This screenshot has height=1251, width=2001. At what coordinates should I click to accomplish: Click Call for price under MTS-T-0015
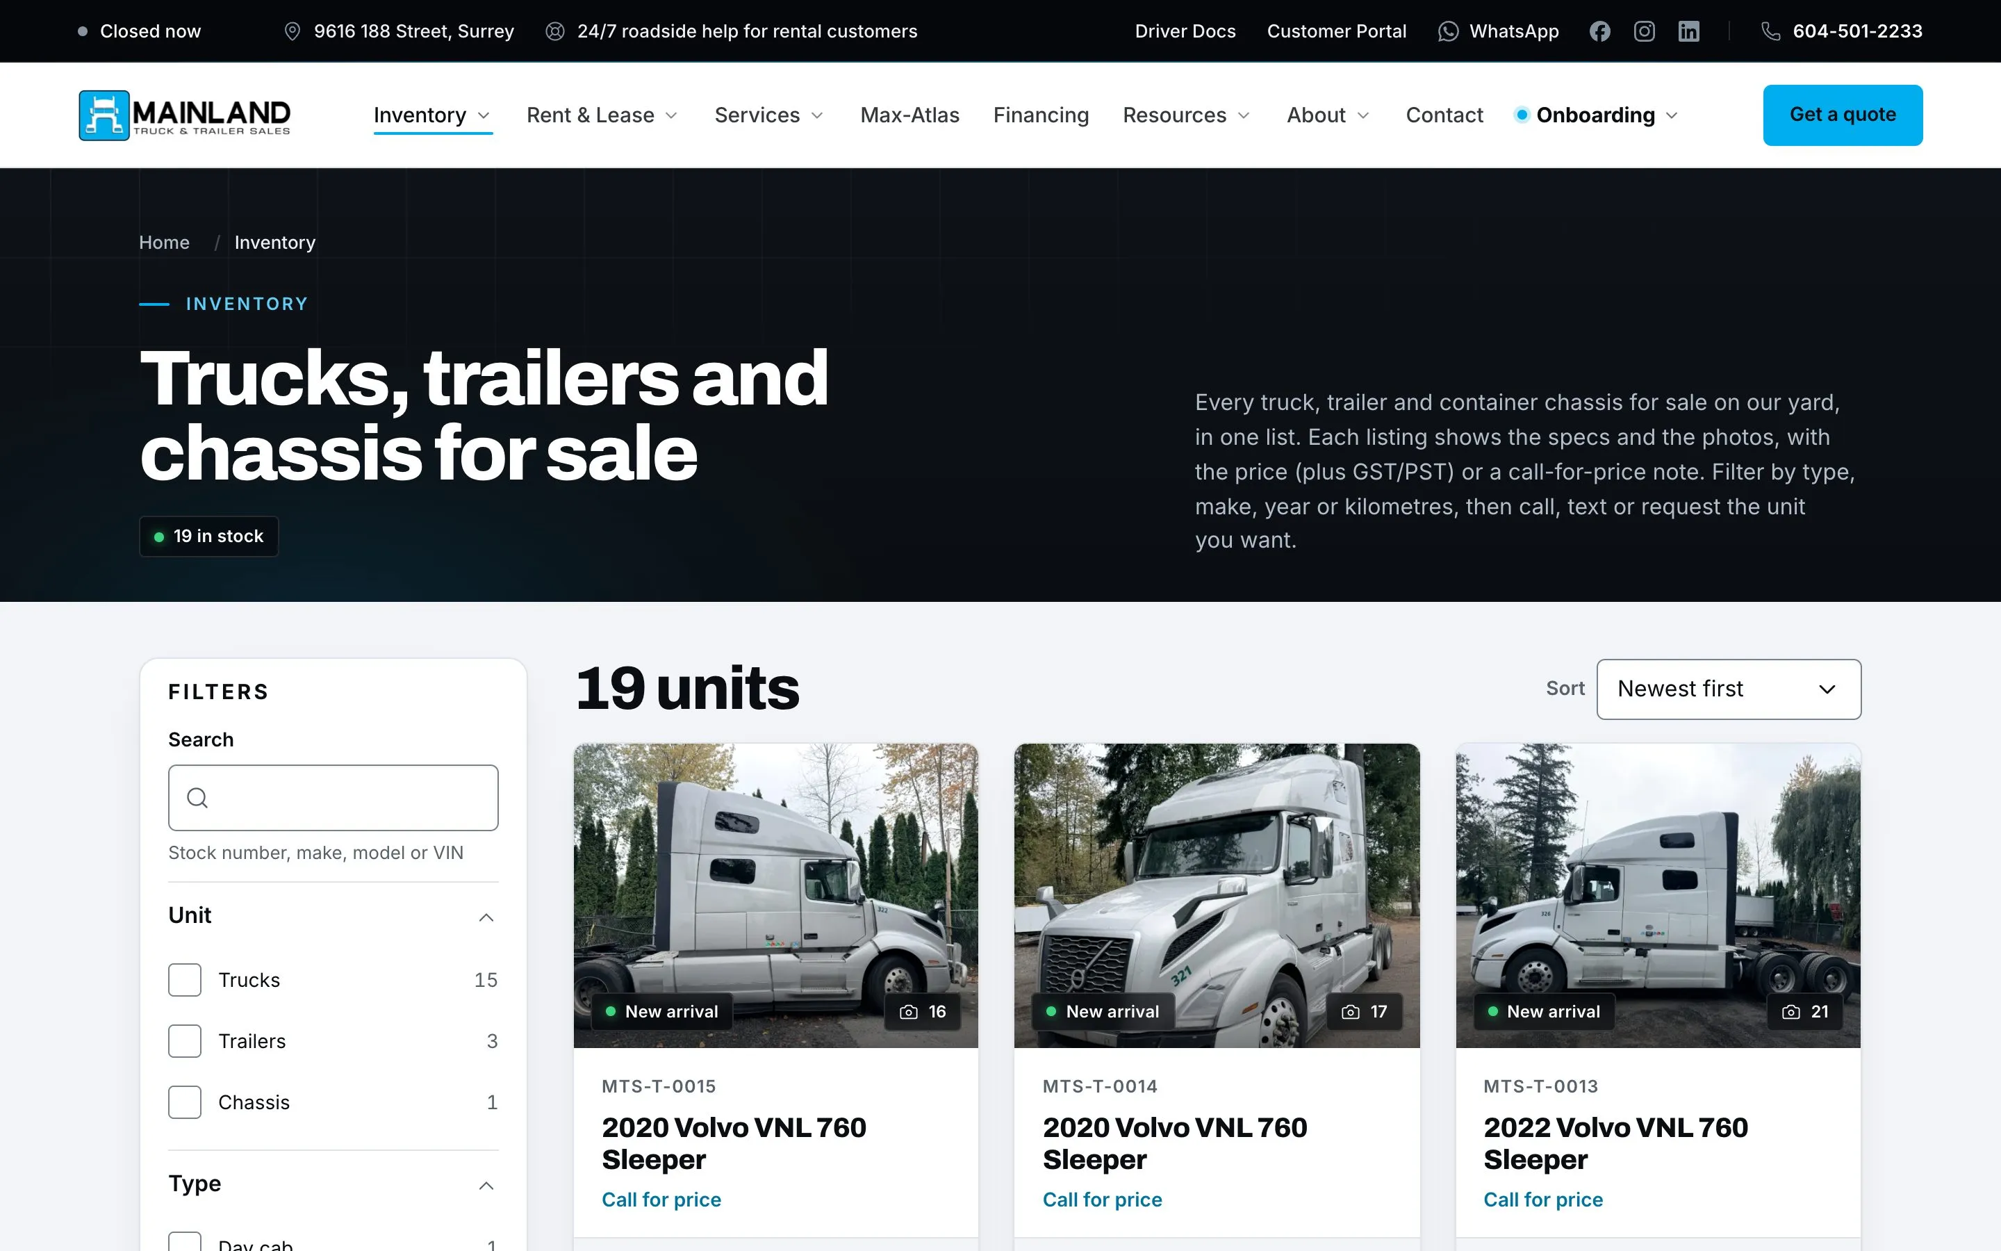(x=661, y=1200)
